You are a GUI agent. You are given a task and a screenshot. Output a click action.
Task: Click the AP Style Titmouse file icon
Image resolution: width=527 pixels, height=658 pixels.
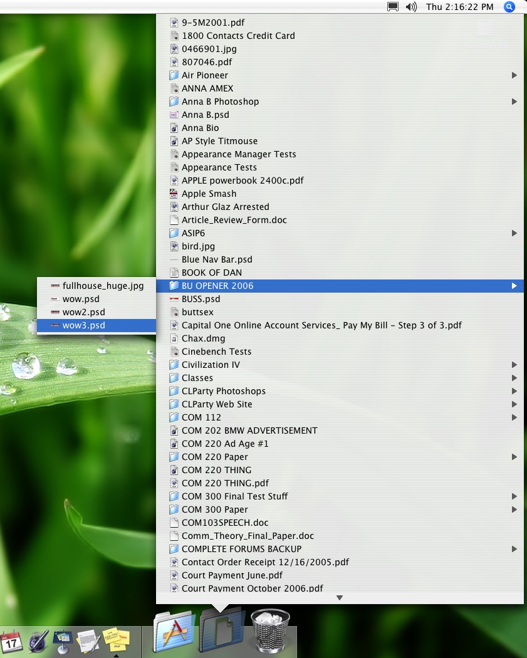pyautogui.click(x=174, y=141)
